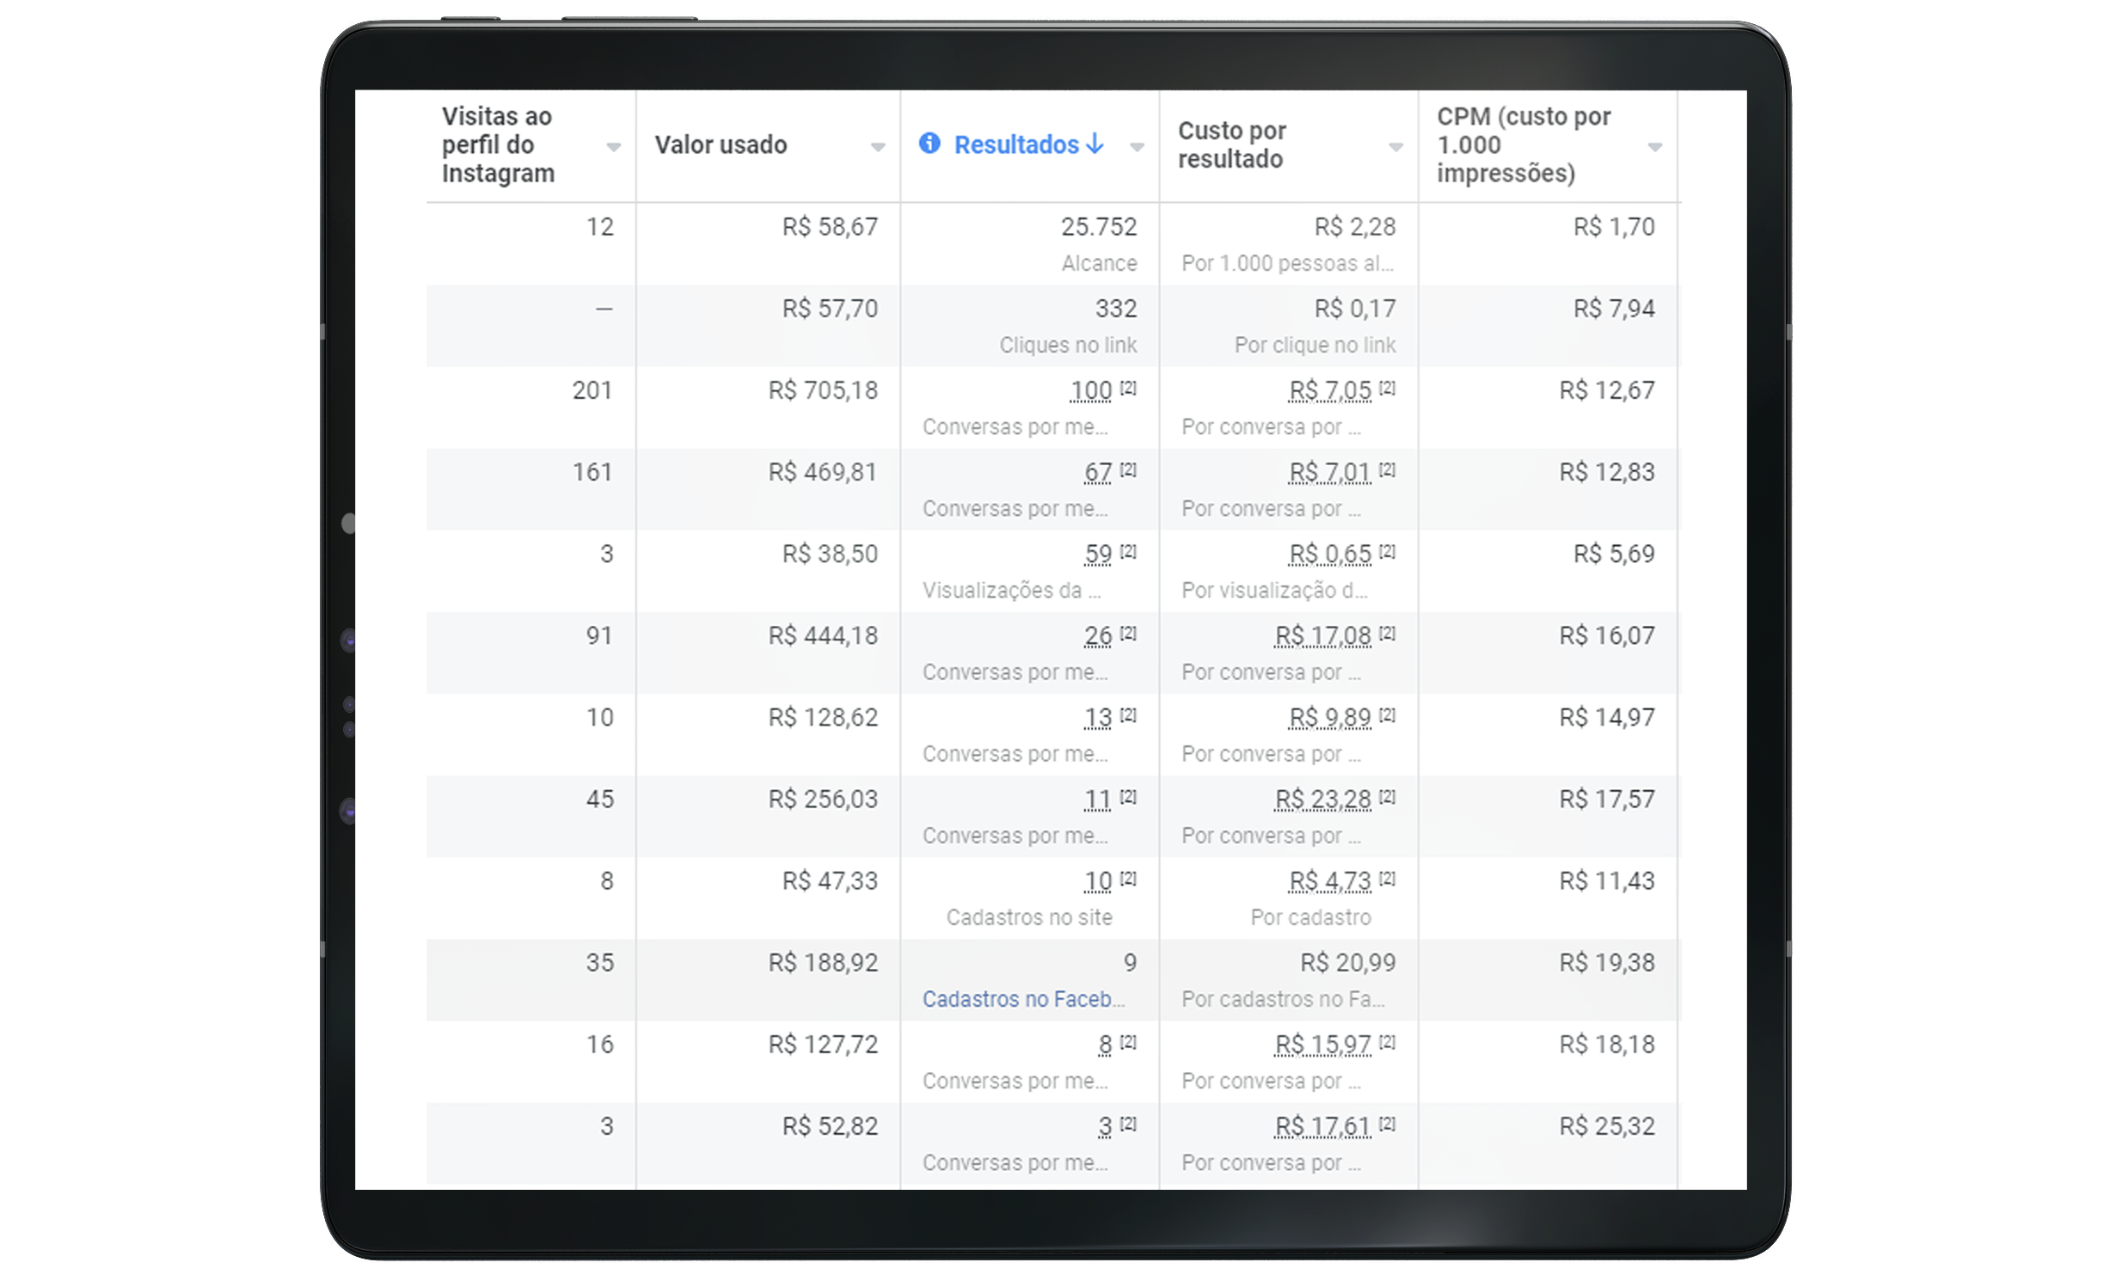This screenshot has height=1287, width=2116.
Task: Click the underlined cost value R$ 17,61
Action: (x=1322, y=1126)
